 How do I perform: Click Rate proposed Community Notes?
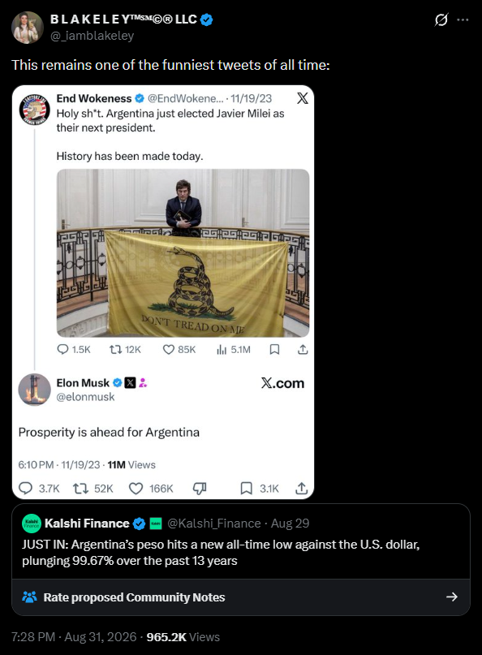(134, 597)
